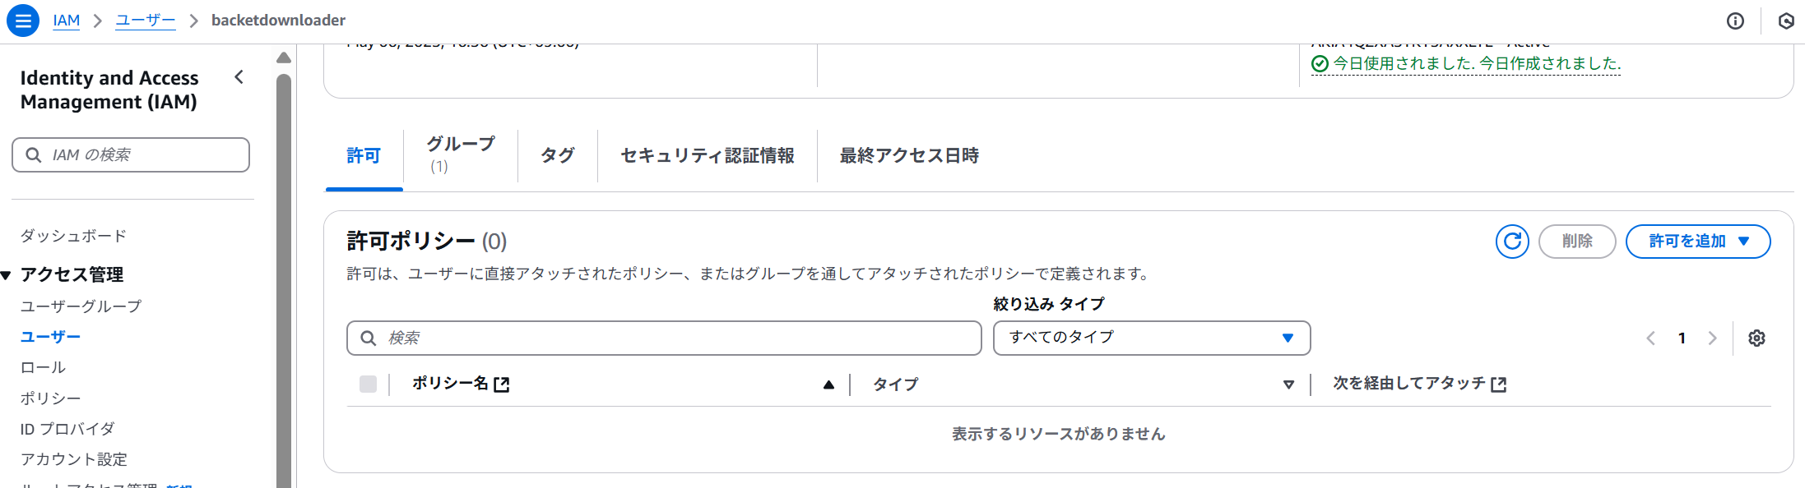Image resolution: width=1805 pixels, height=488 pixels.
Task: Go to next page of policies
Action: point(1712,338)
